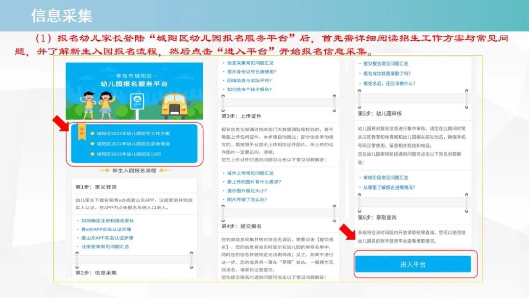The width and height of the screenshot is (529, 298).
Task: Open 城阳区2022年幼儿园招生12问 notice
Action: tap(129, 154)
